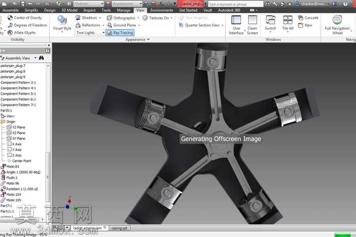Open the Inspect ribbon tab
Screen dimensions: 356x237
90,10
